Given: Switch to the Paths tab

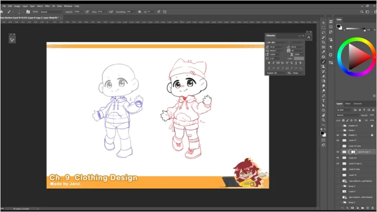Looking at the screenshot, I should coord(348,104).
